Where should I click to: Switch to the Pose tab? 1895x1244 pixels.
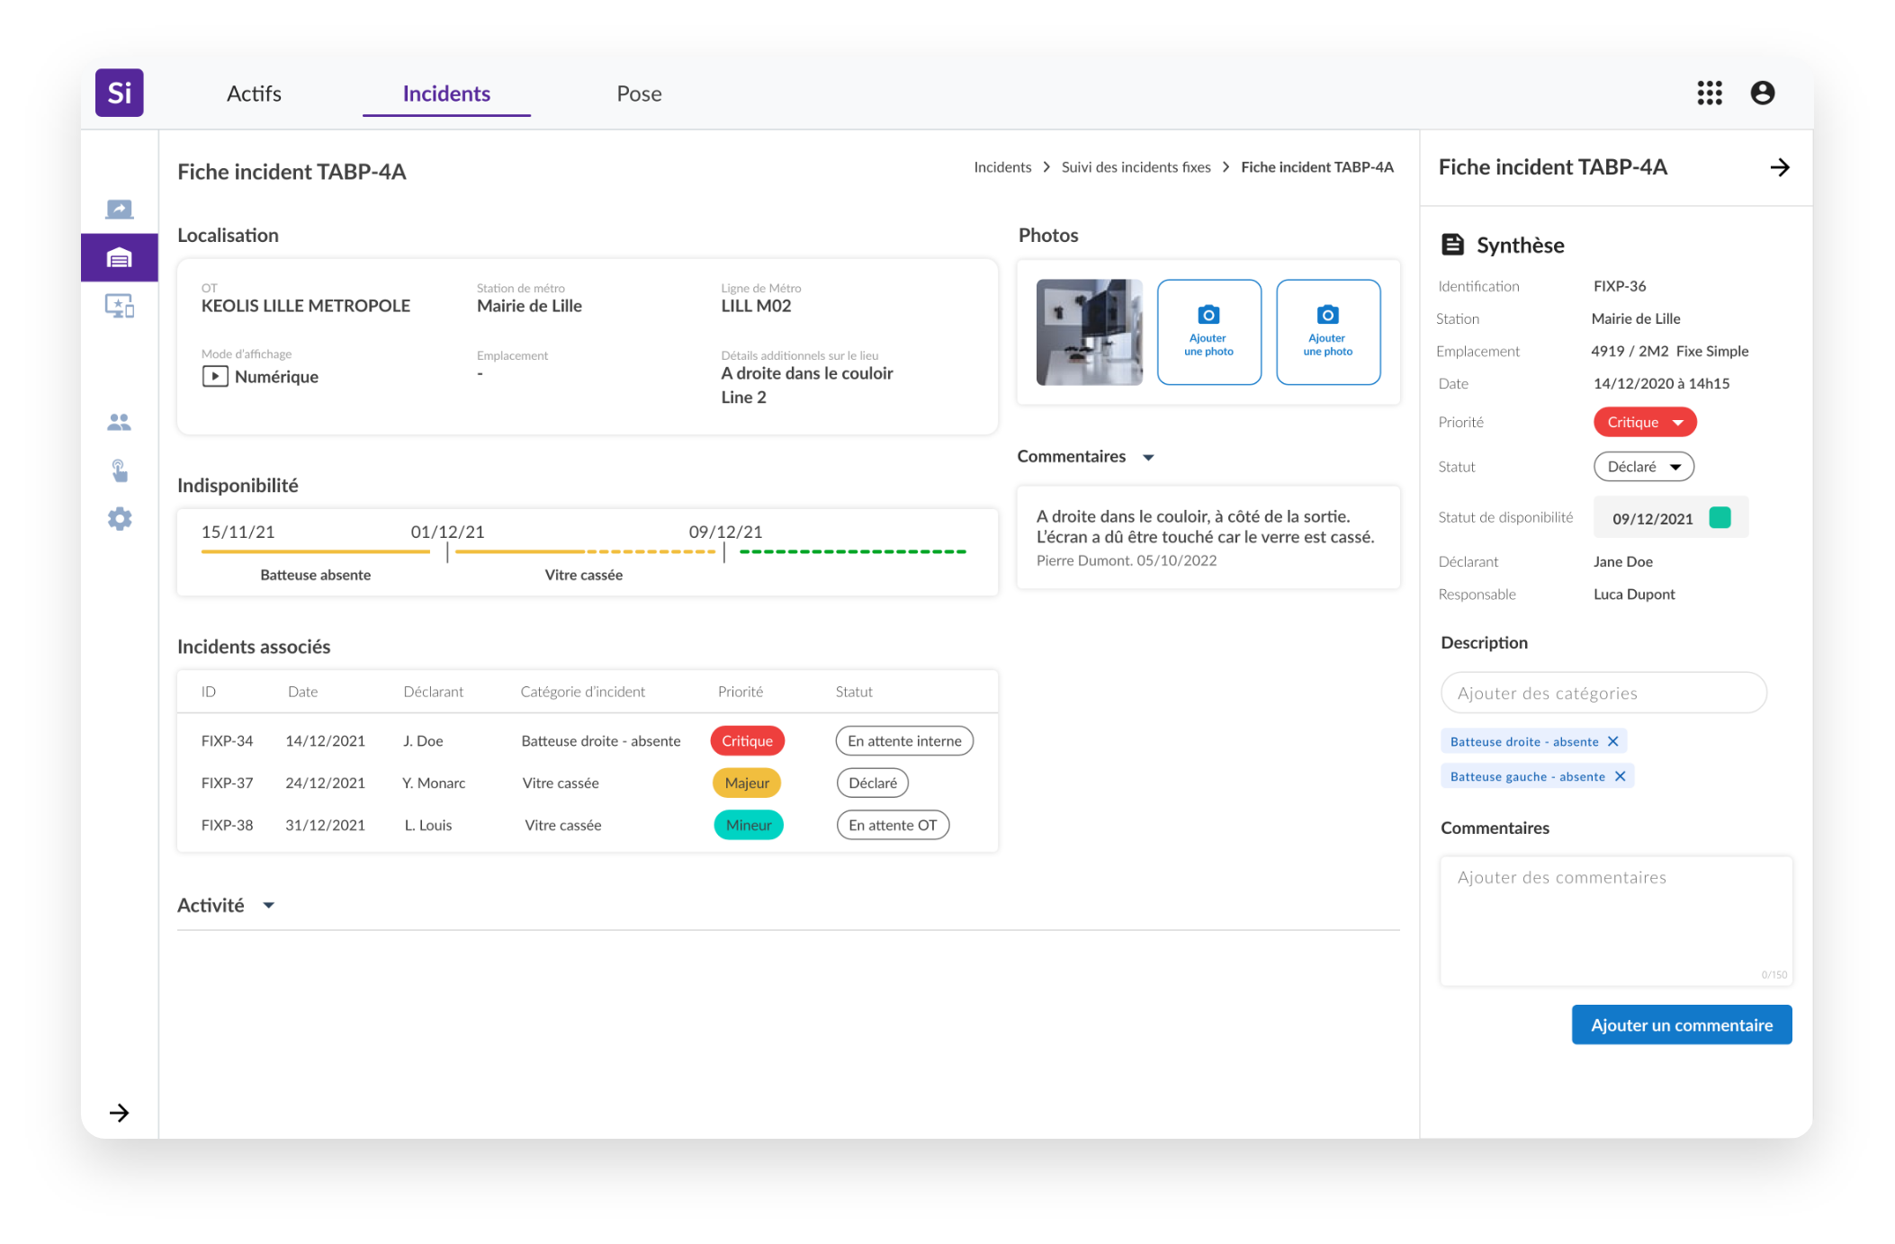(639, 94)
